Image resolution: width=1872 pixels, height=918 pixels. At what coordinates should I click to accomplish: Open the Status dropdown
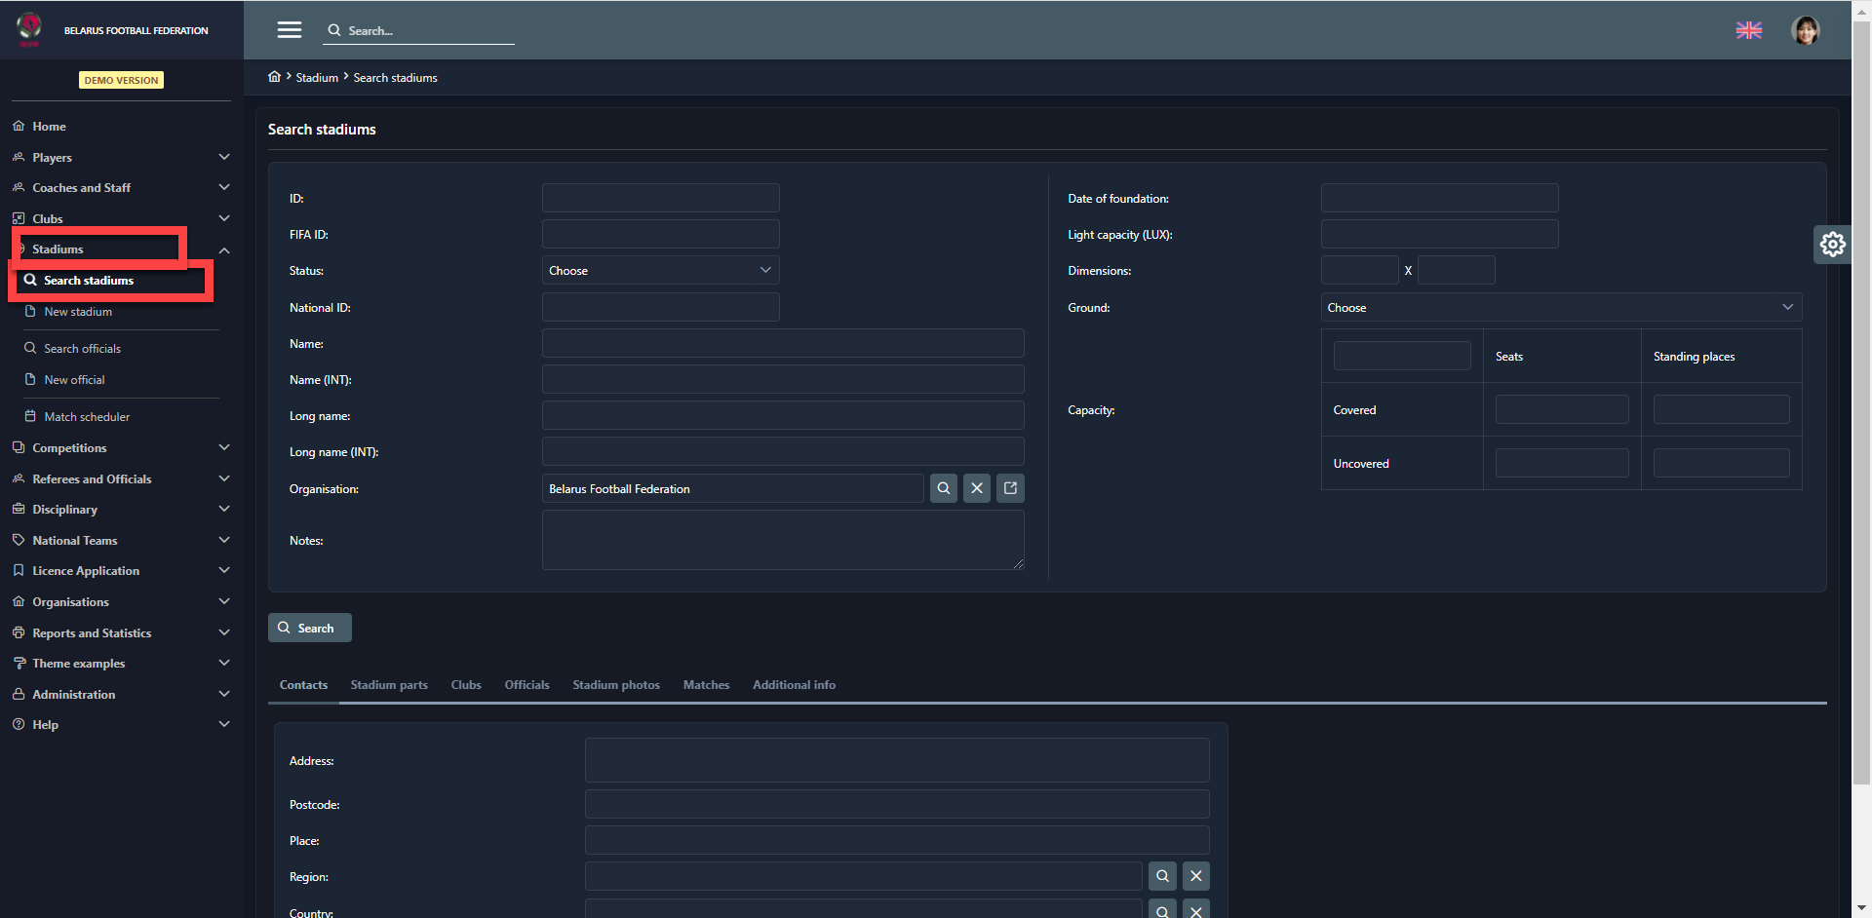pyautogui.click(x=660, y=271)
